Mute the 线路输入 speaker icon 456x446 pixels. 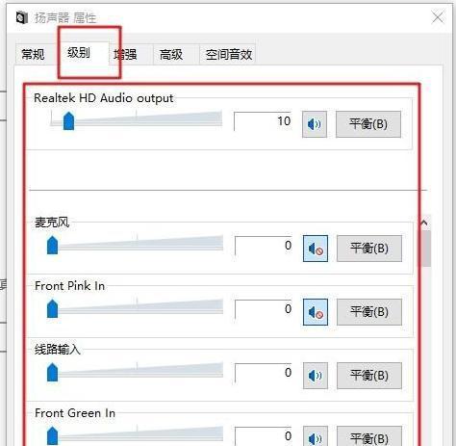coord(316,376)
